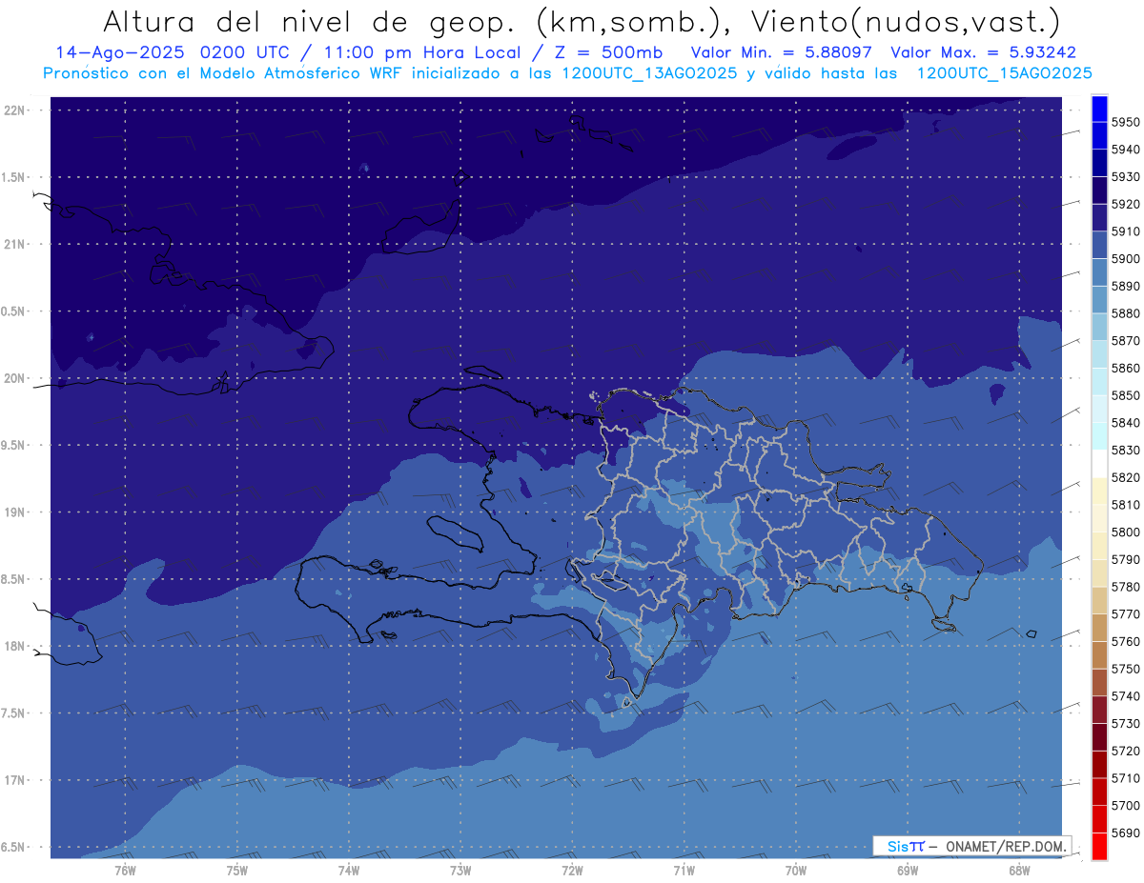Click the ONAMET/REP.DOM. credit text
The height and width of the screenshot is (883, 1144).
click(x=998, y=846)
